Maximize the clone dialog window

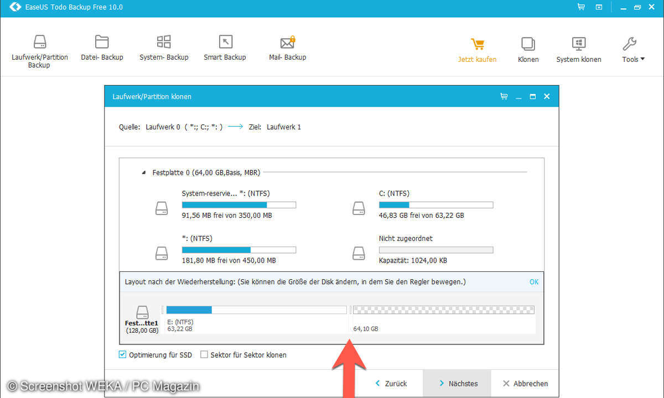(532, 96)
